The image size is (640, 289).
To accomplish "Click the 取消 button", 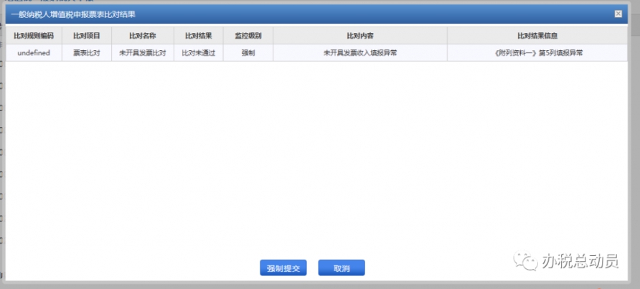I will 342,267.
